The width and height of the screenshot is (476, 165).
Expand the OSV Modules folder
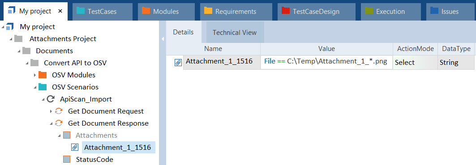[x=35, y=75]
